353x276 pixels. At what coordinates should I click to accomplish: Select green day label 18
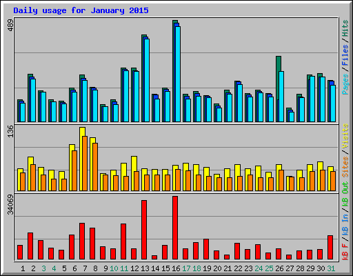coord(196,268)
